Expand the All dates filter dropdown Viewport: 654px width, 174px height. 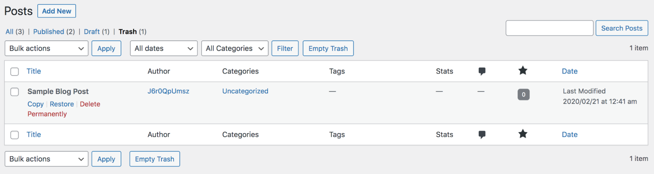click(164, 48)
